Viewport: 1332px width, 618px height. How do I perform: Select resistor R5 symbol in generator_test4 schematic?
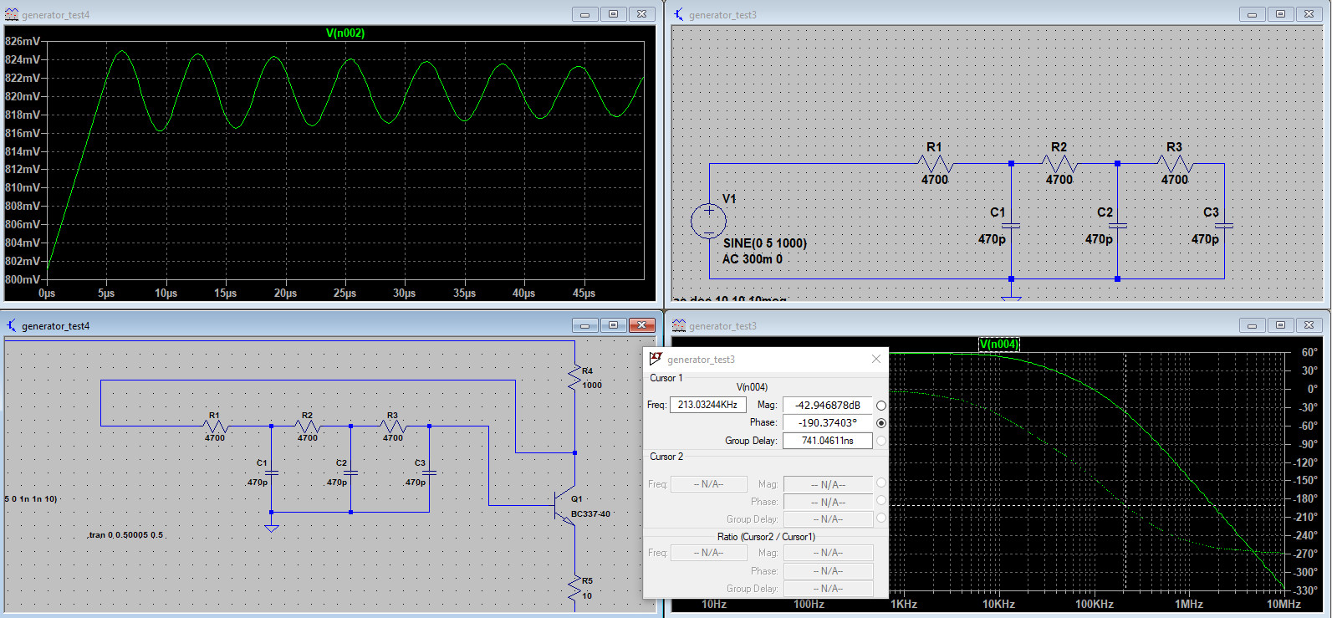pos(574,587)
